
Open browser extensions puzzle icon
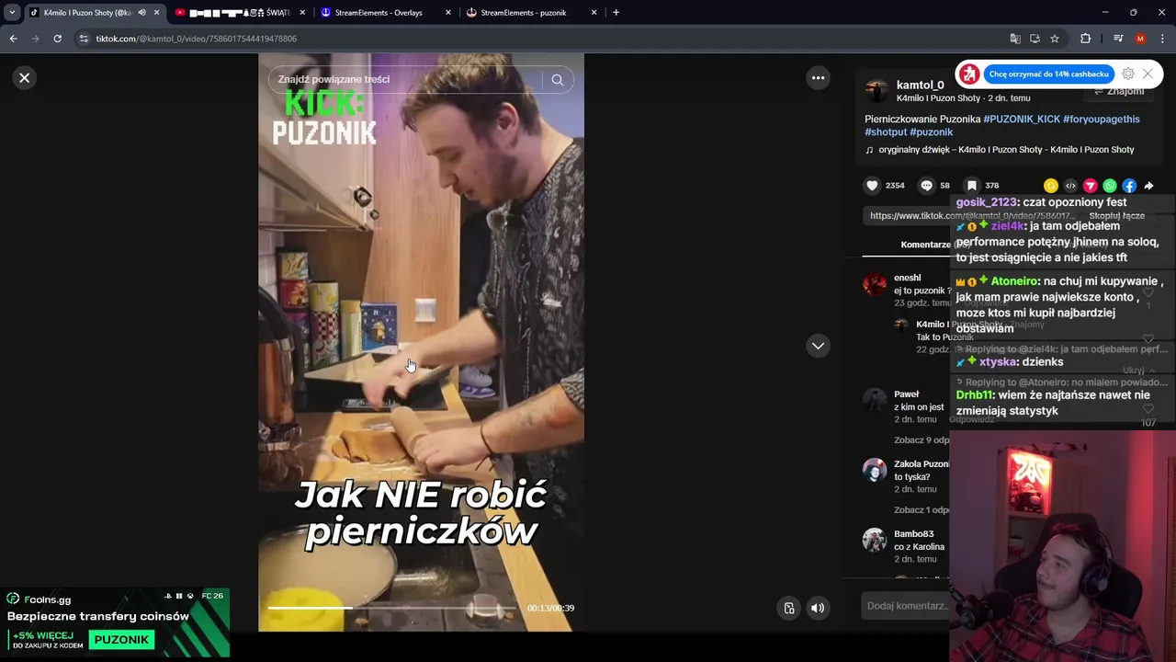click(1085, 39)
